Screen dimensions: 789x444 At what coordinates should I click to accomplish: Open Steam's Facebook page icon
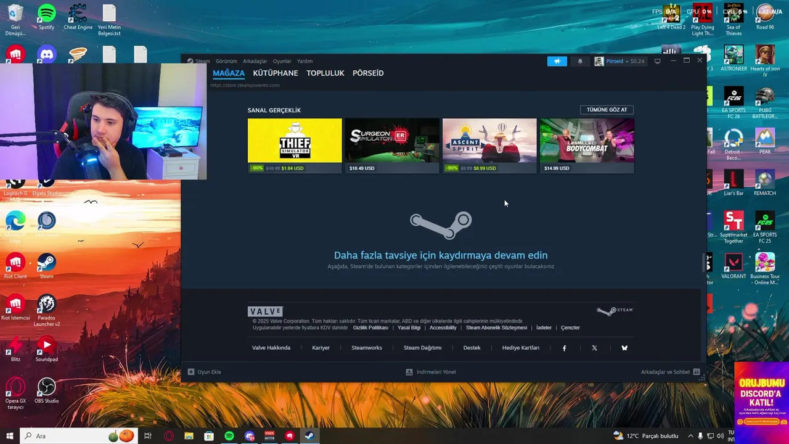click(564, 348)
